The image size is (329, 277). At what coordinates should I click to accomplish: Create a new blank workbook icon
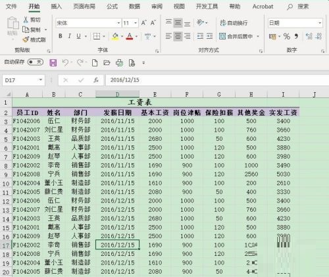pos(95,63)
